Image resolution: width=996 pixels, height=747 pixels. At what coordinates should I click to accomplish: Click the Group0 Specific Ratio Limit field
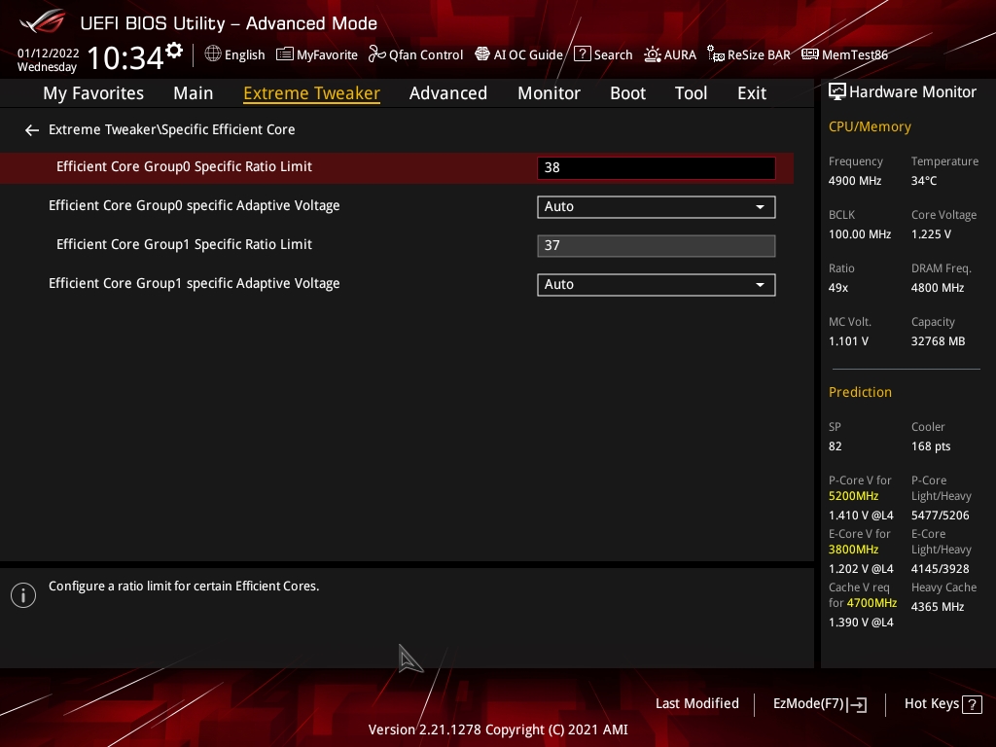click(x=656, y=167)
